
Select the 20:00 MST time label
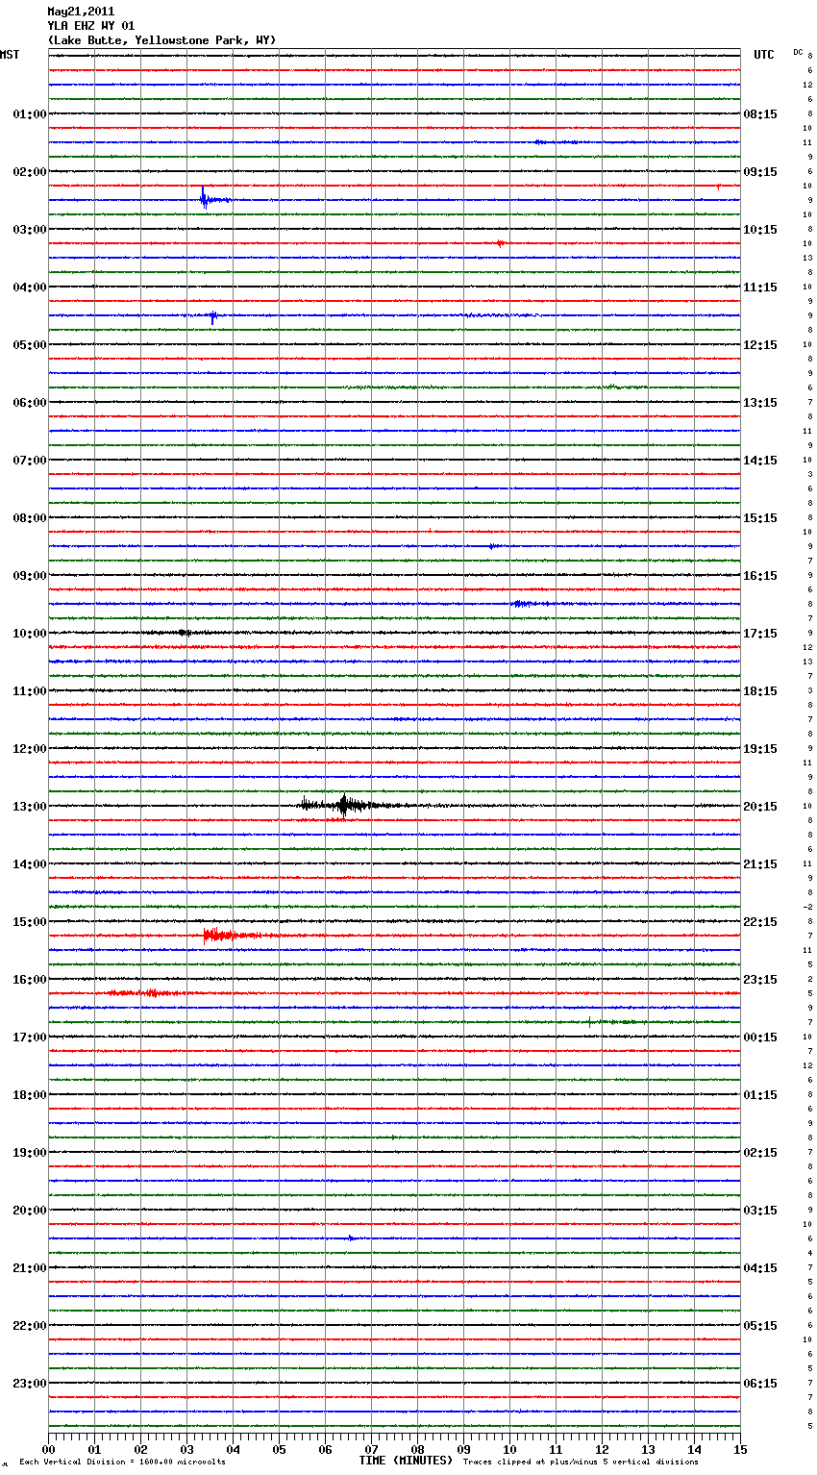[x=30, y=1211]
